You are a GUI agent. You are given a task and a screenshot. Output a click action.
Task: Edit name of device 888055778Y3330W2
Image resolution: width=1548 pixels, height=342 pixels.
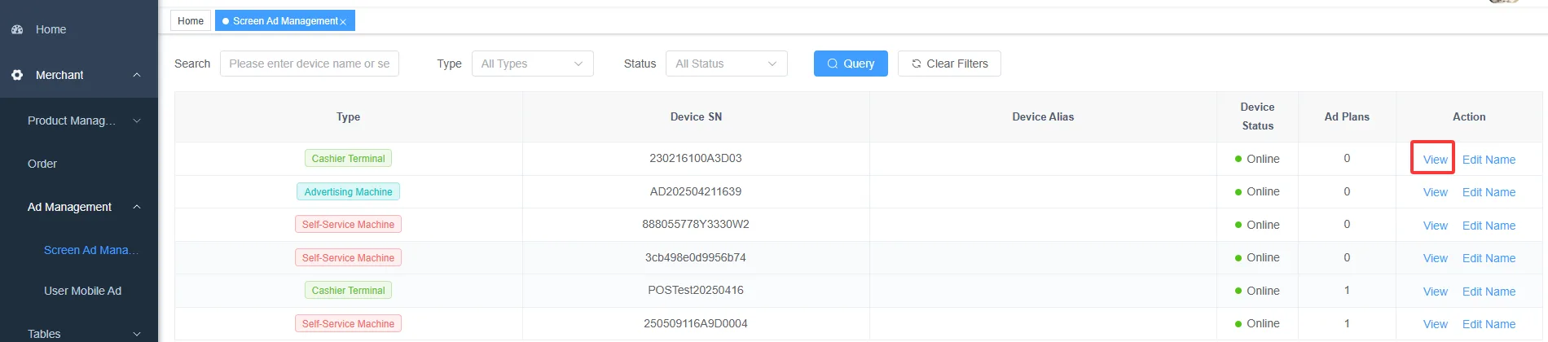tap(1489, 226)
